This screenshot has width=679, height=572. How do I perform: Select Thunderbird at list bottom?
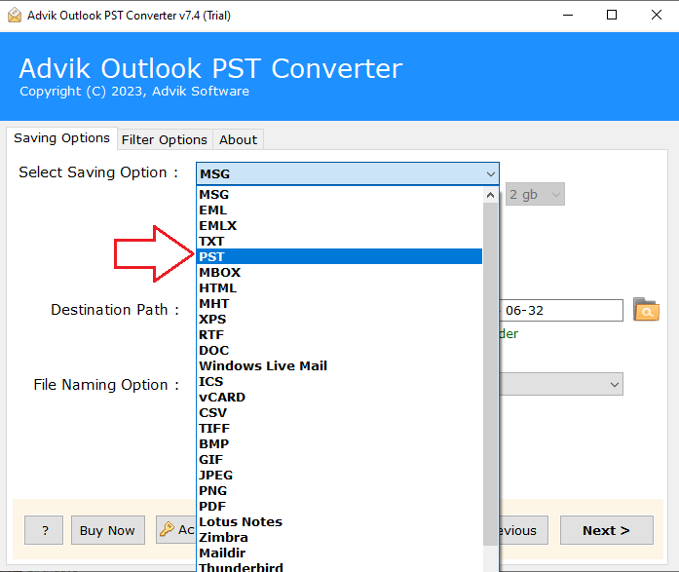tap(339, 566)
